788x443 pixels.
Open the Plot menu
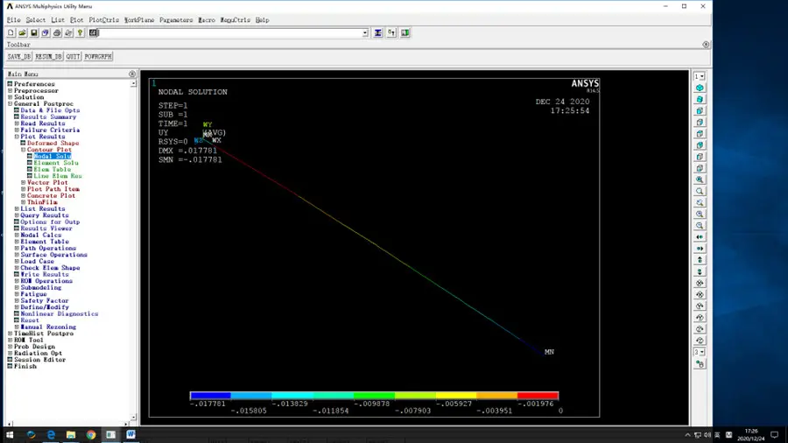tap(77, 20)
